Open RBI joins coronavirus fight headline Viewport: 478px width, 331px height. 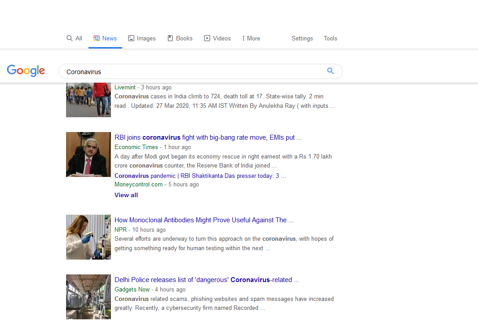tap(208, 137)
